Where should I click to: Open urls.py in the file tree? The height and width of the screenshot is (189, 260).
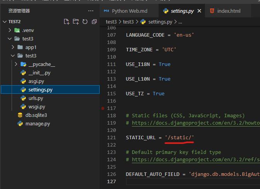coord(36,98)
